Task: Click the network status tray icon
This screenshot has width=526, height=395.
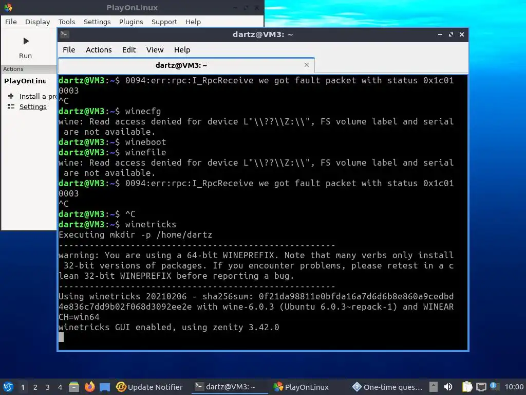Action: (481, 387)
